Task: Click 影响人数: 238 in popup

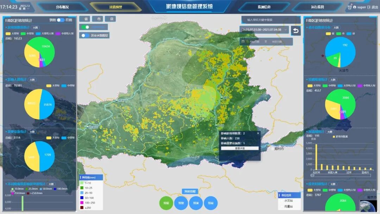Action: point(230,138)
